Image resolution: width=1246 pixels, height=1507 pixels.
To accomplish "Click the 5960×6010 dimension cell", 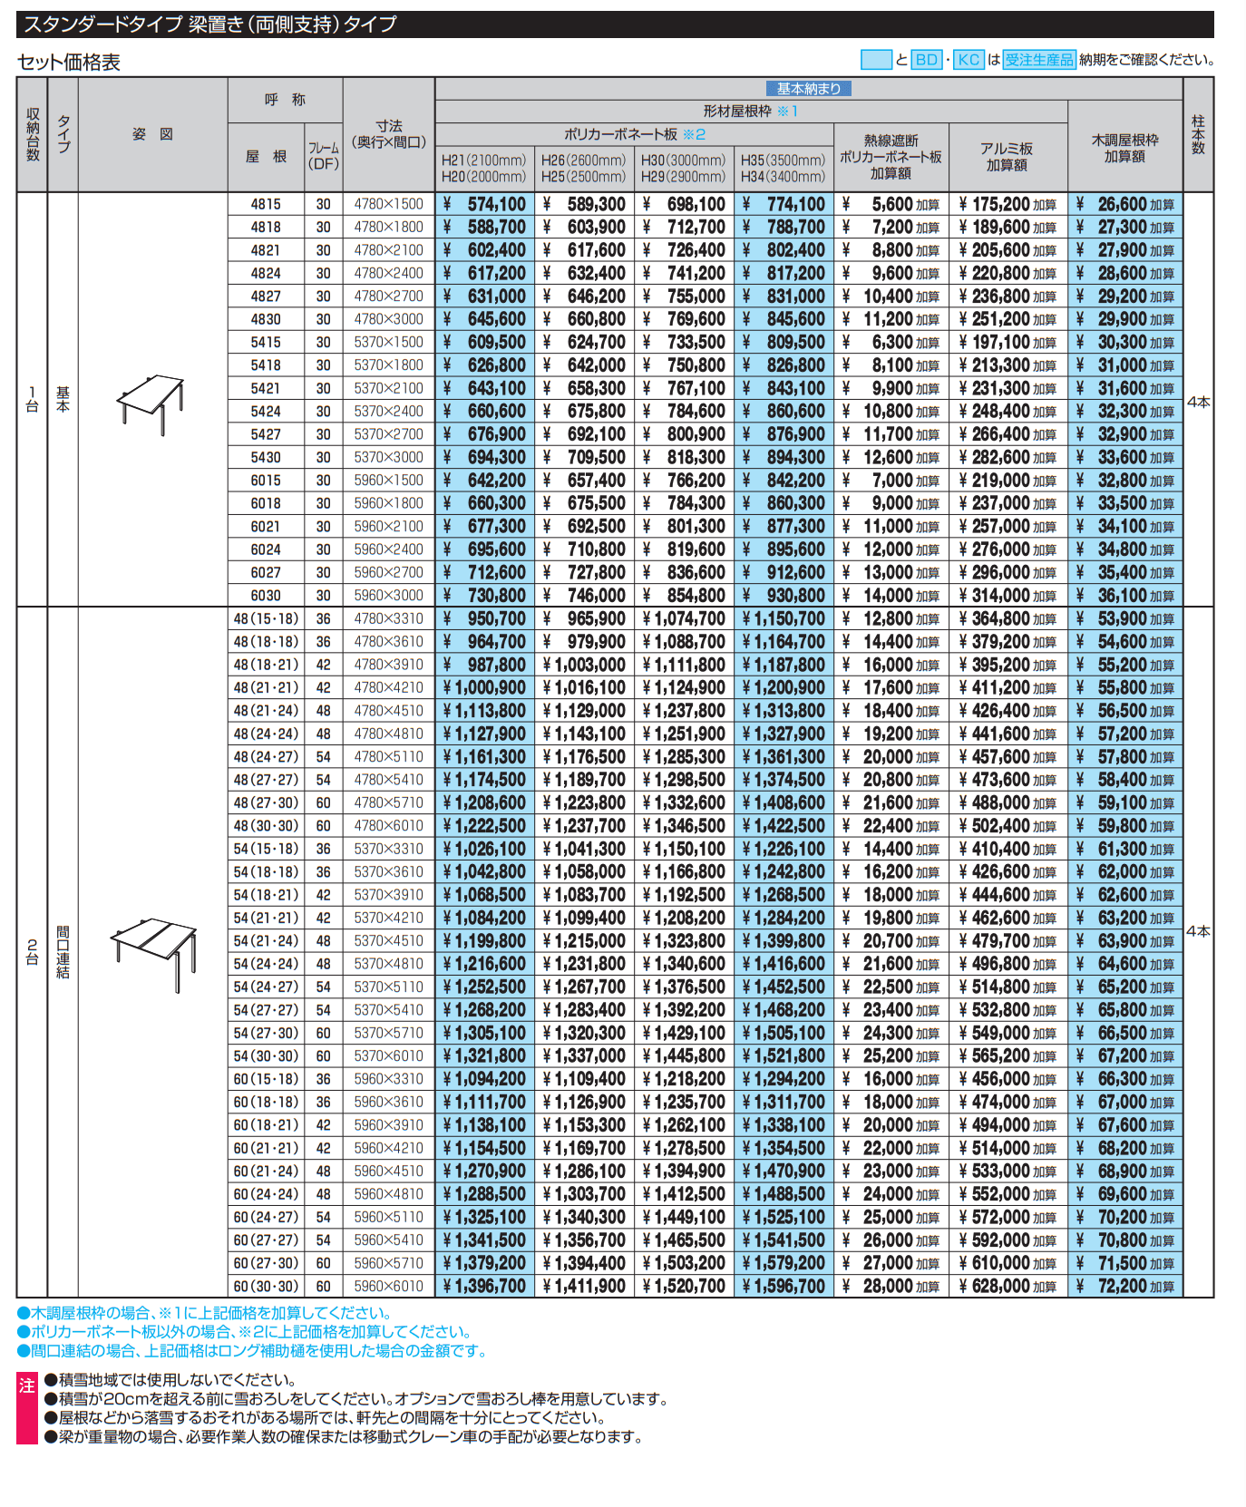I will point(388,1286).
